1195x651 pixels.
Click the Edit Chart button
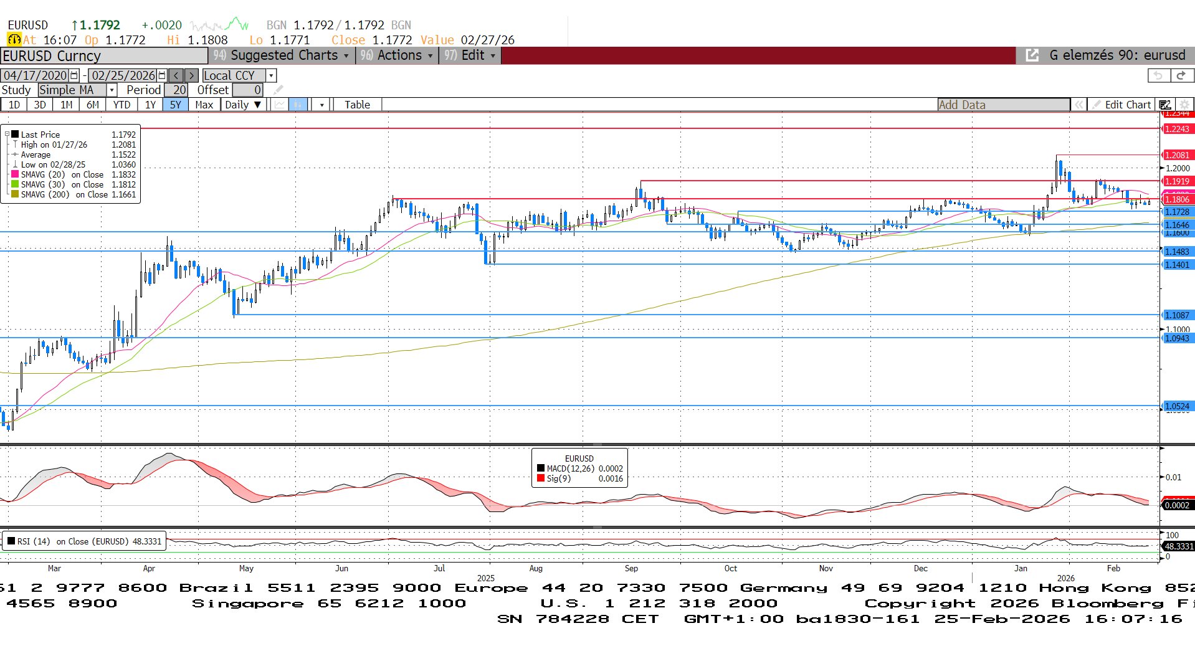(x=1121, y=105)
